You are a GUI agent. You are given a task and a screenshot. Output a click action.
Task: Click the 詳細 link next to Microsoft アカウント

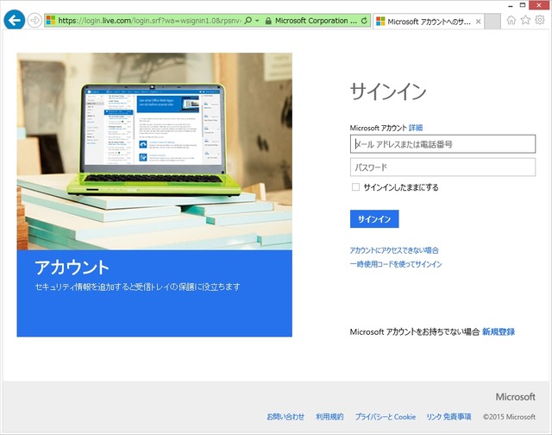(416, 128)
